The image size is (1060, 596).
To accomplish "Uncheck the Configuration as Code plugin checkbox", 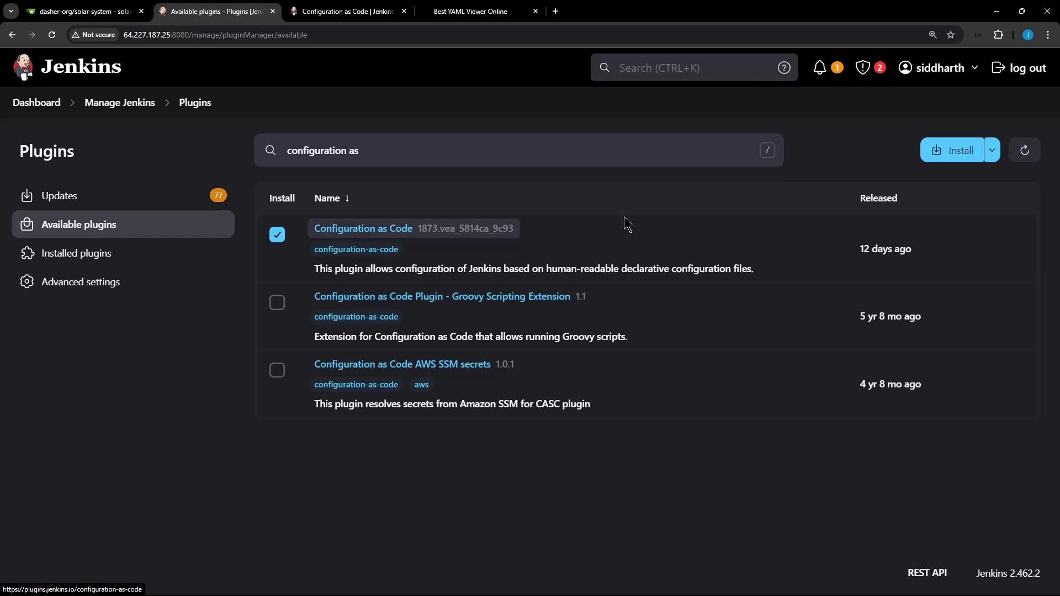I will click(277, 235).
